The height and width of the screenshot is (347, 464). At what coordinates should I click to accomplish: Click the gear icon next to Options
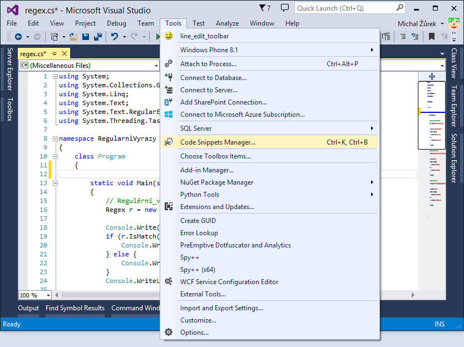pos(168,332)
